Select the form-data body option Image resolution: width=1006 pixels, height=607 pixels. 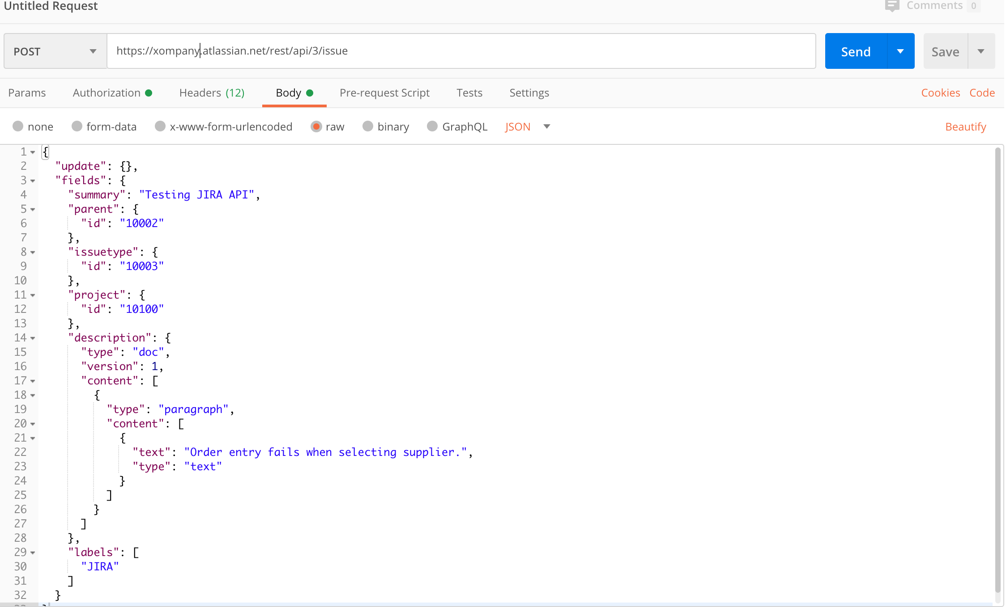[104, 126]
